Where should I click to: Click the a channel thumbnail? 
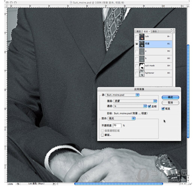(142, 51)
